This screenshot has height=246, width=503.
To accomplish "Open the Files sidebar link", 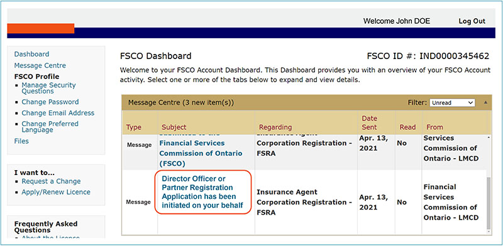I will (21, 141).
